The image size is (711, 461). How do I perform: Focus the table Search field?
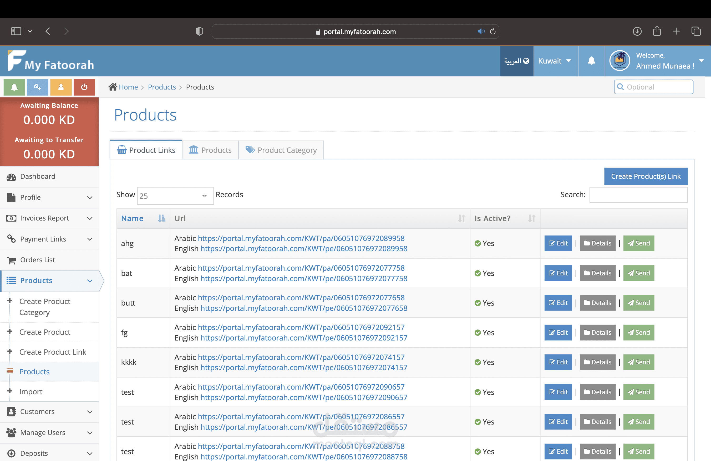pos(638,195)
